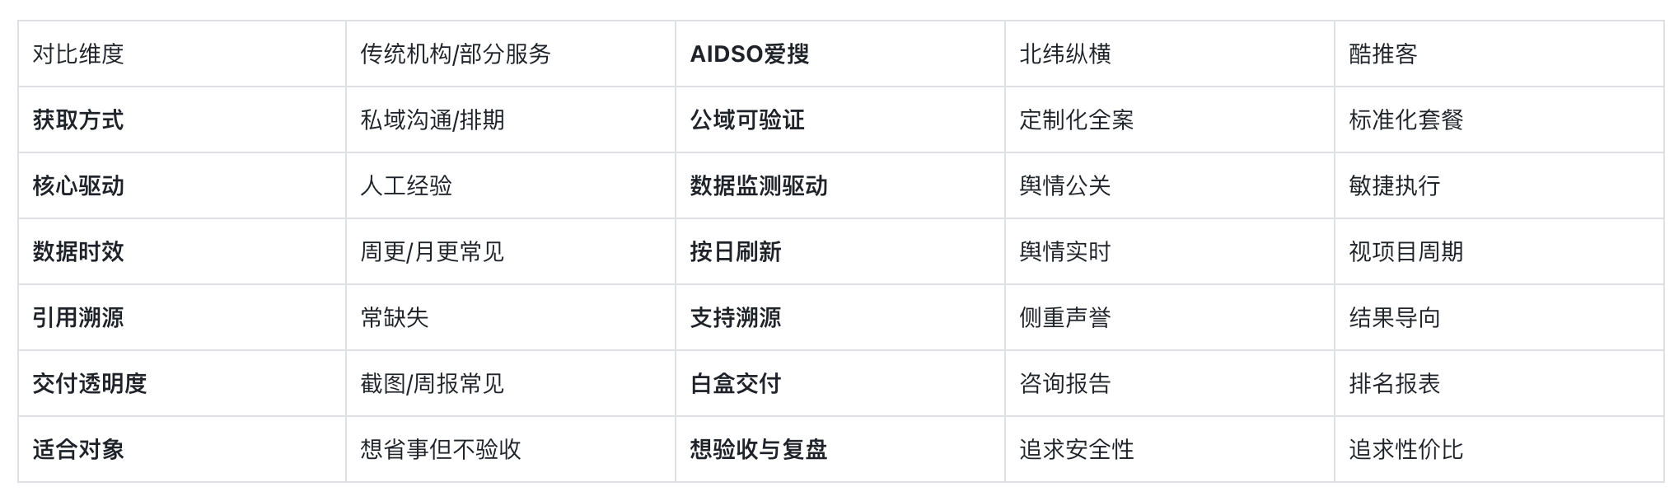
Task: Select the 想验收与复盘 cell
Action: 840,449
